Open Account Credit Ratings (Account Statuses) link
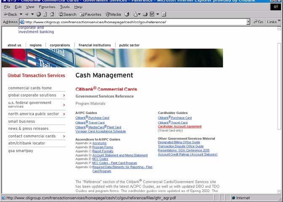 187,154
